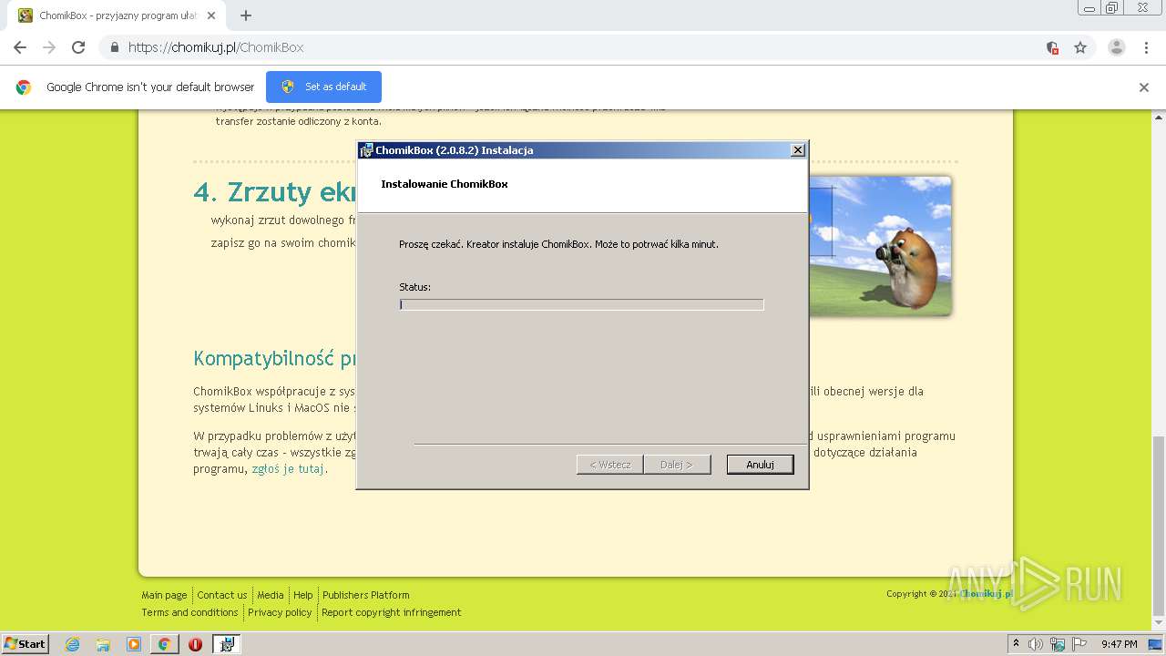The height and width of the screenshot is (656, 1166).
Task: Click the 'Instalowanie ChomikBox' dialog header
Action: pyautogui.click(x=445, y=184)
